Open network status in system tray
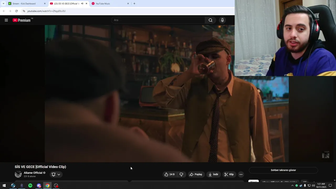 click(x=309, y=186)
